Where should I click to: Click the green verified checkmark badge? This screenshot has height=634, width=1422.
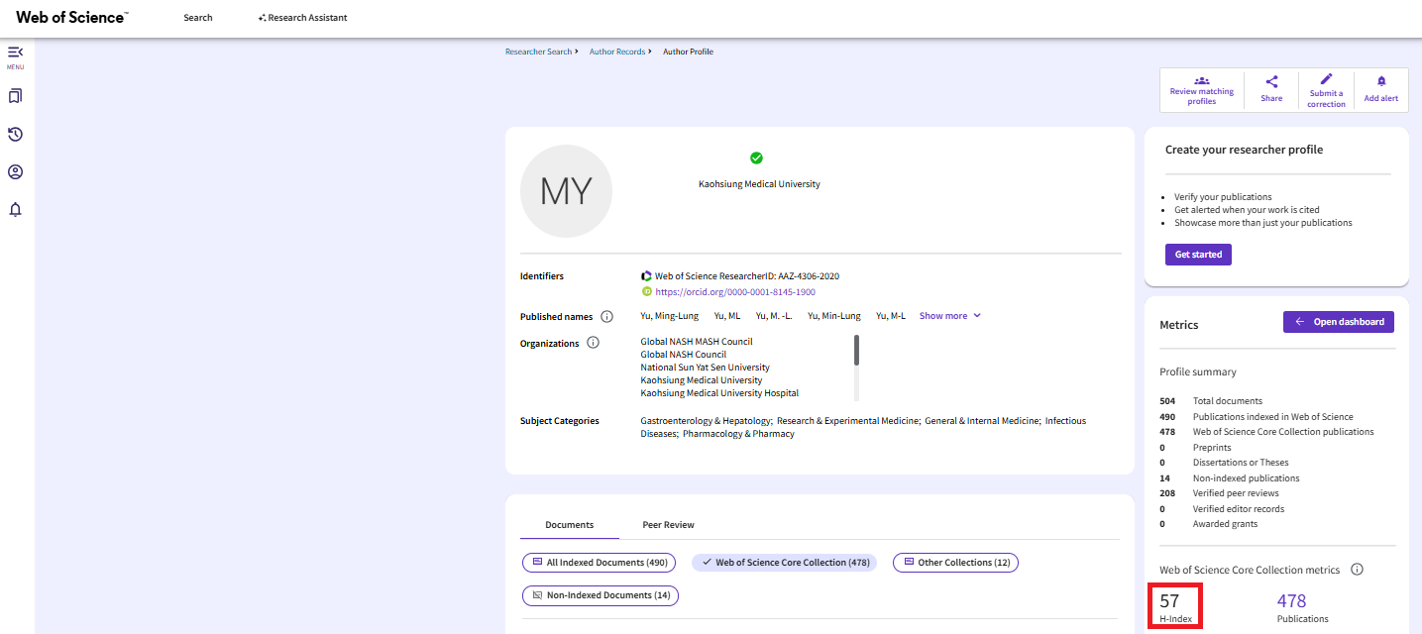(756, 158)
